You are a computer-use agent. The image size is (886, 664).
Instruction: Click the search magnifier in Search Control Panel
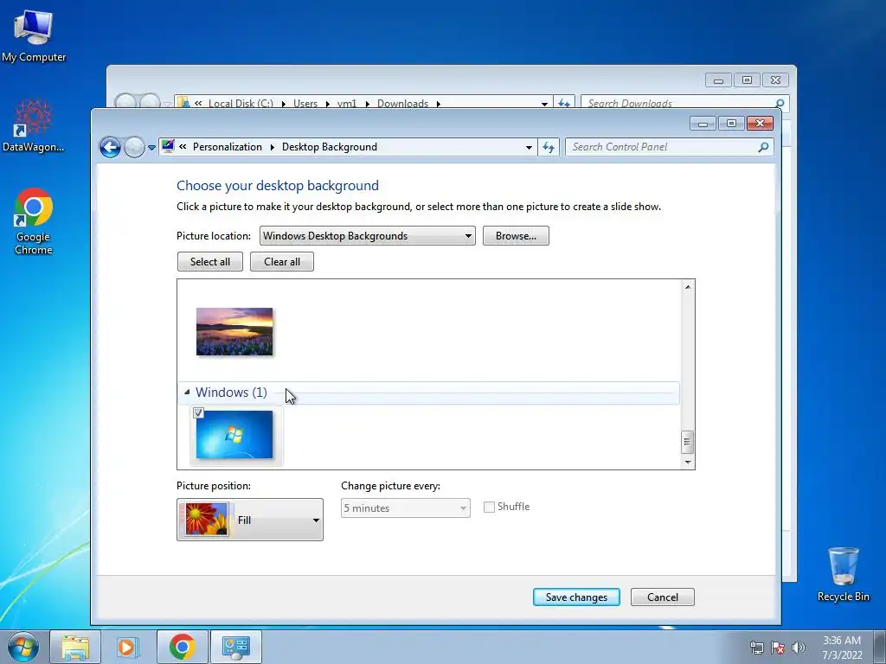[x=763, y=147]
